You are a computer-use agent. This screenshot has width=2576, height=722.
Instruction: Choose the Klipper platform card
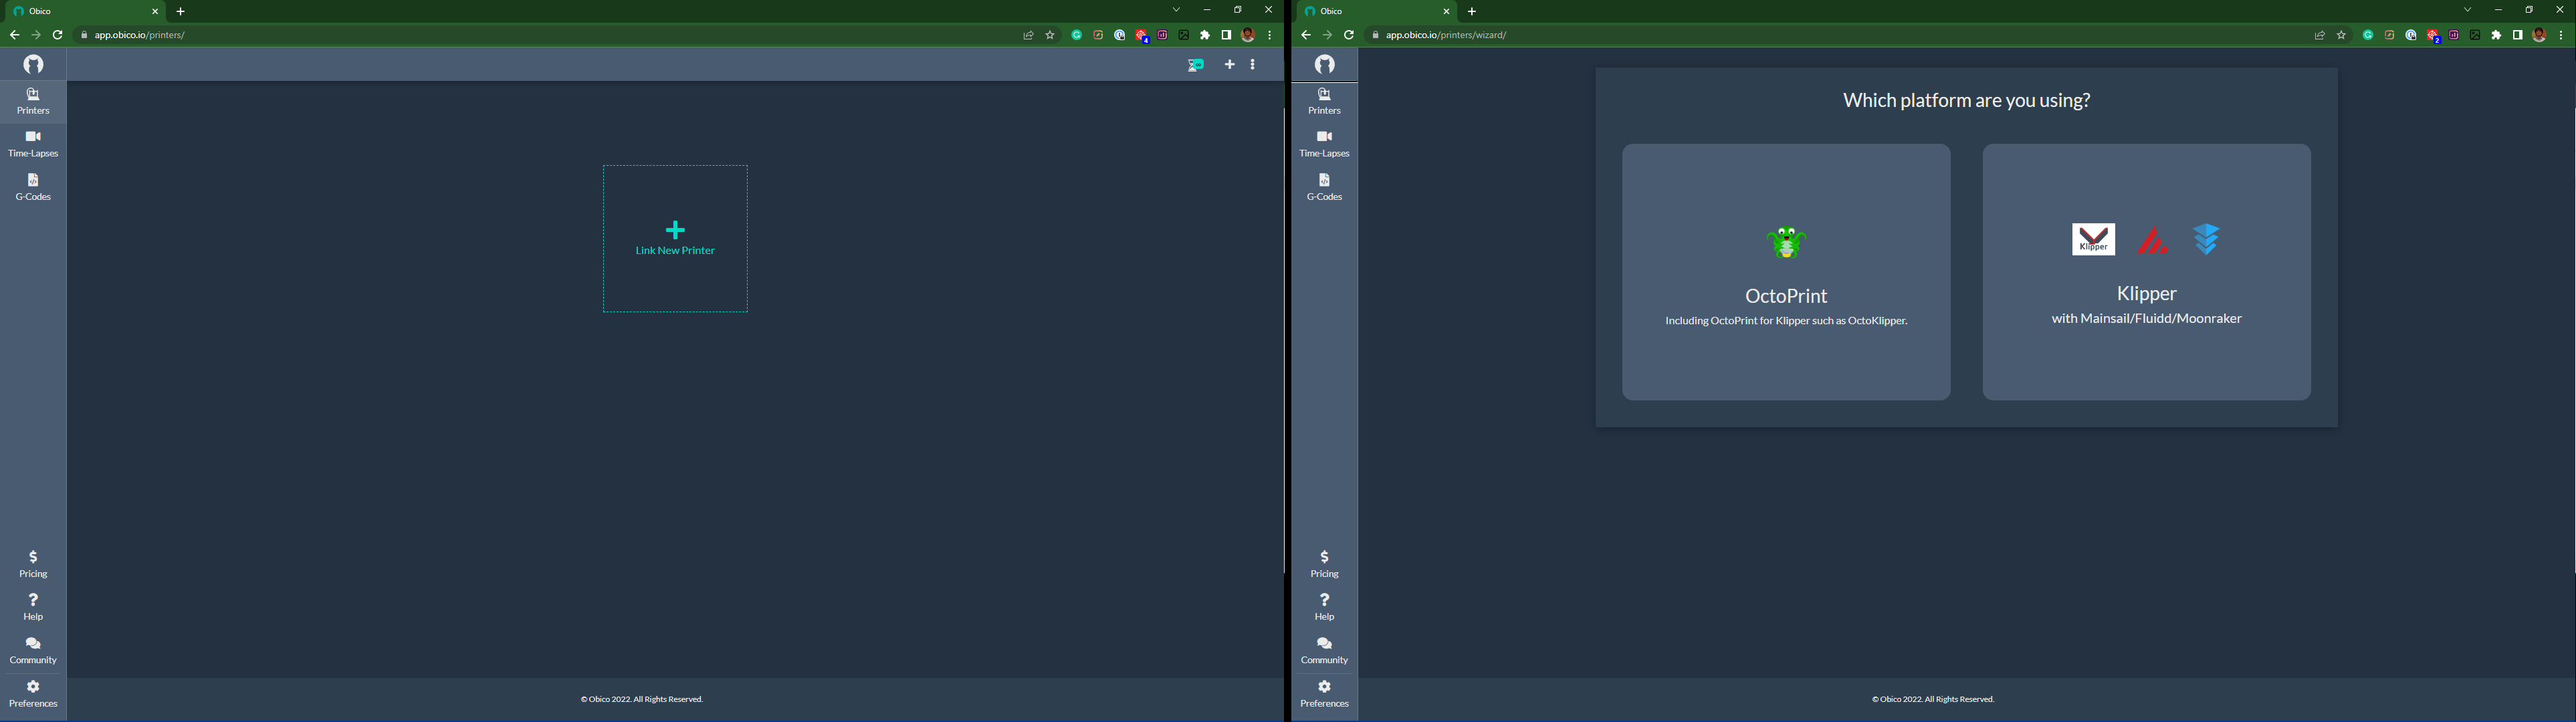click(2146, 272)
